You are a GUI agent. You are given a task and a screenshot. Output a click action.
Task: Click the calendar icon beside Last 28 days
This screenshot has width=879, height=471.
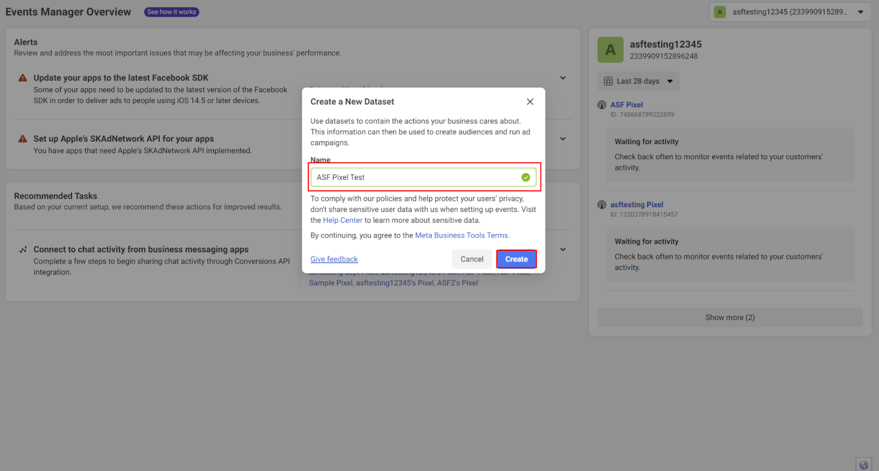coord(608,81)
